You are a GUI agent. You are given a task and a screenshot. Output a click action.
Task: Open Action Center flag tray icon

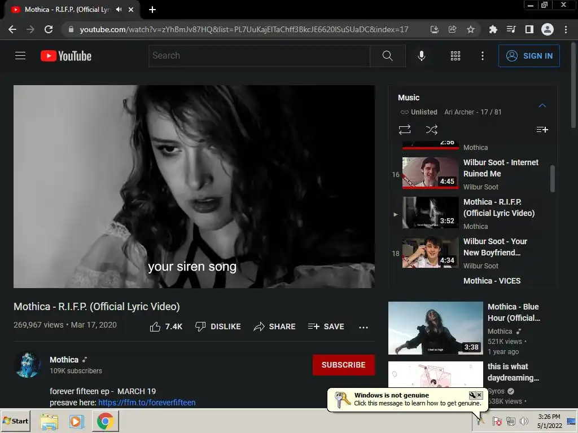[x=497, y=421]
